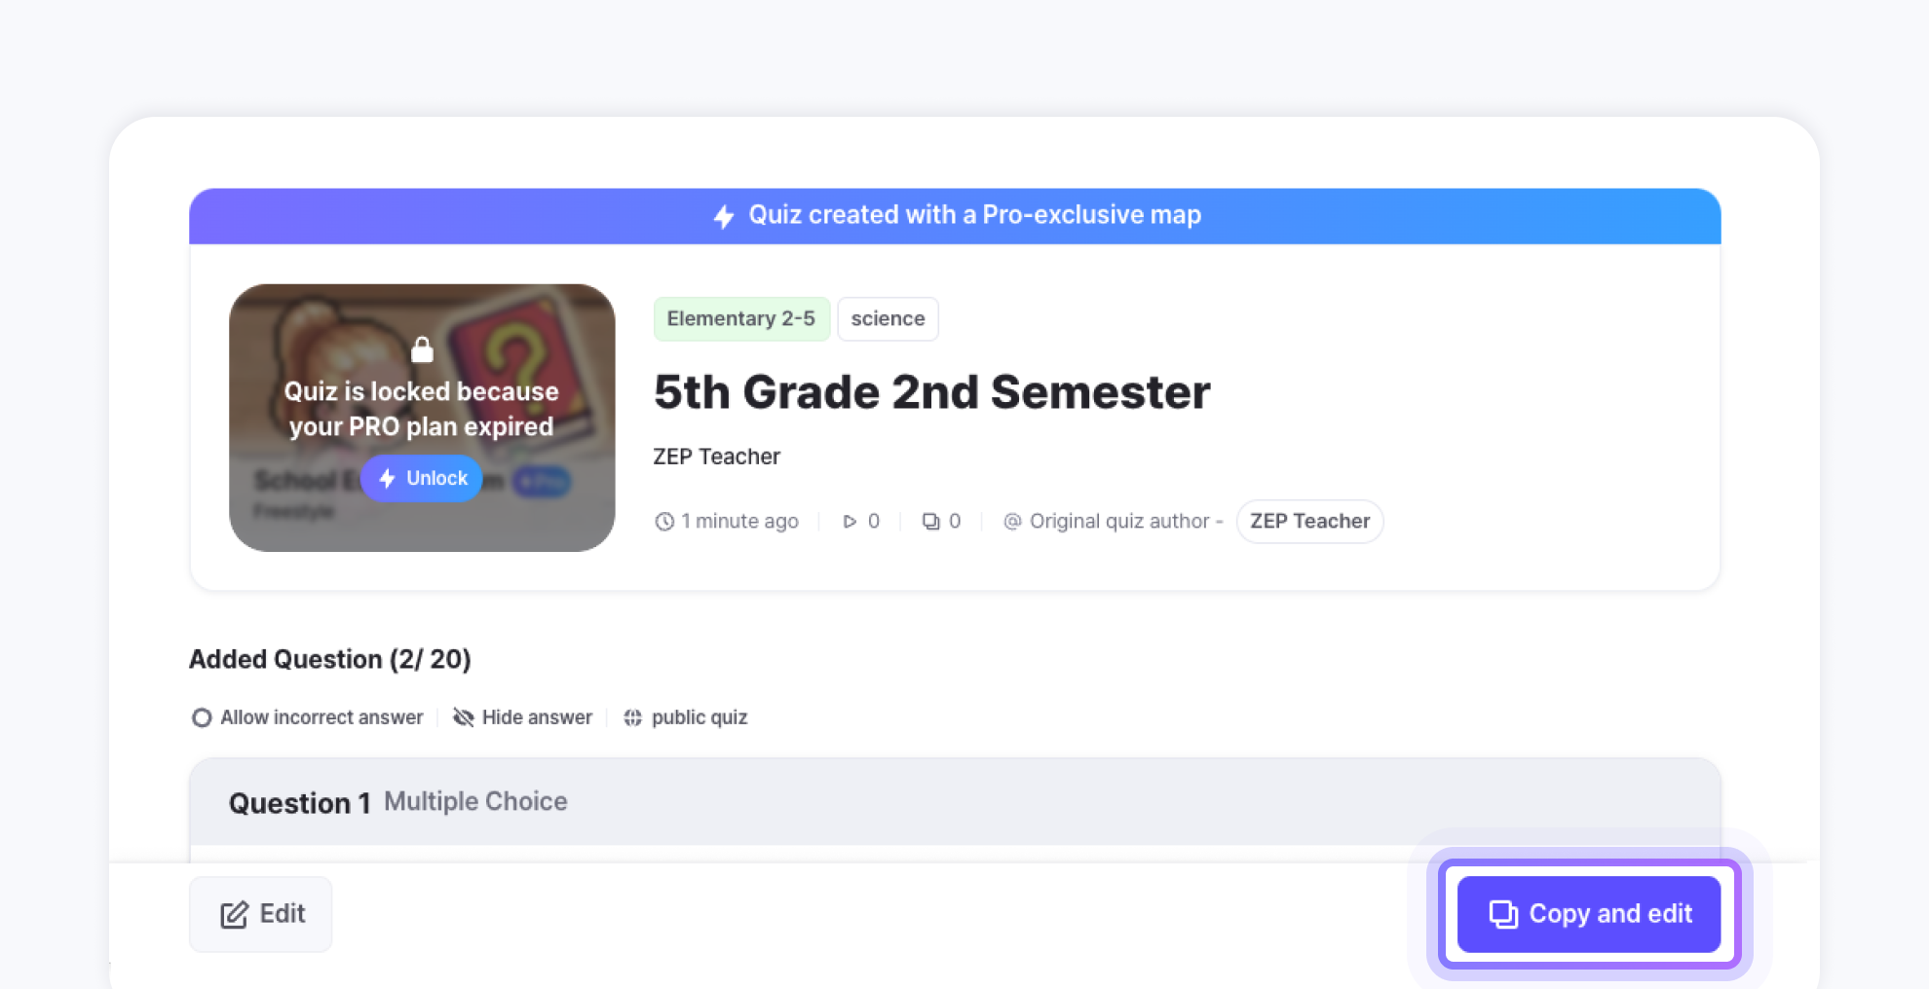
Task: Click the lock icon on quiz thumbnail
Action: click(422, 349)
